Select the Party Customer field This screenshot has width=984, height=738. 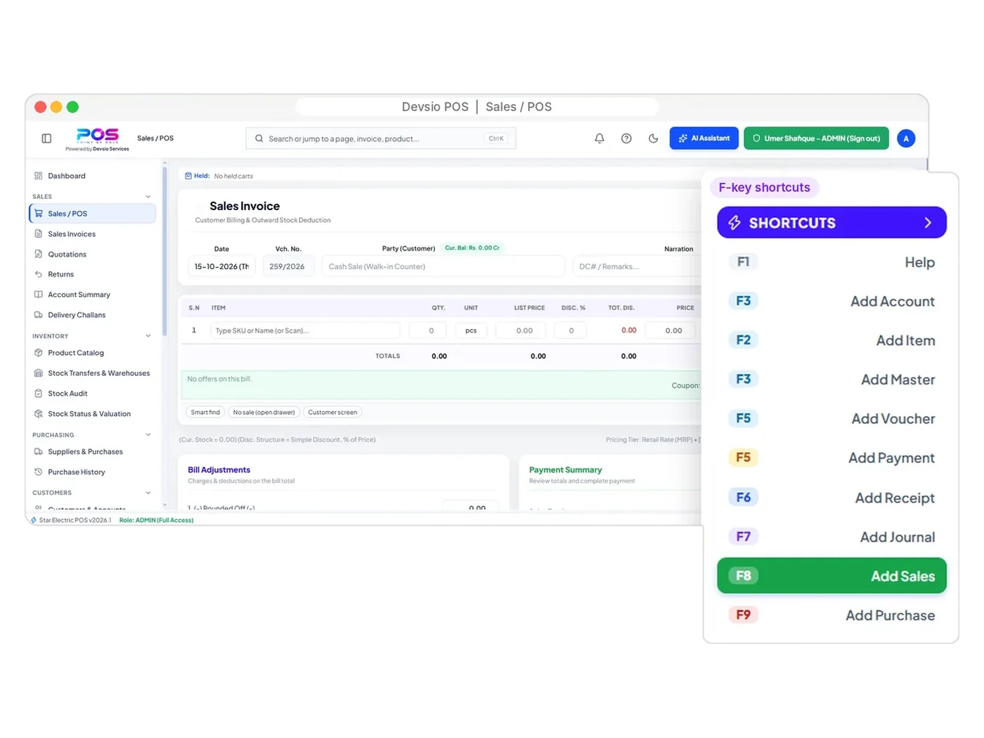[x=444, y=266]
